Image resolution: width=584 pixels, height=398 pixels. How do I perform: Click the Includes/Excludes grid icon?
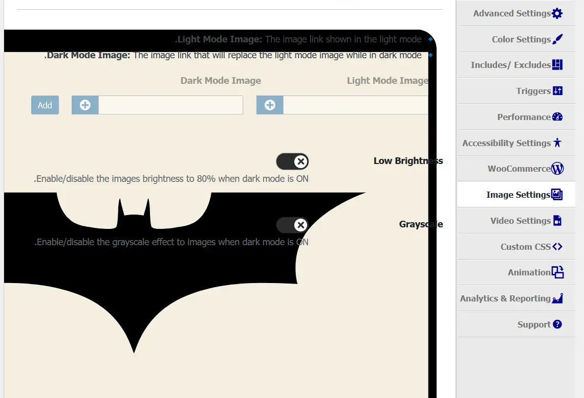click(557, 65)
